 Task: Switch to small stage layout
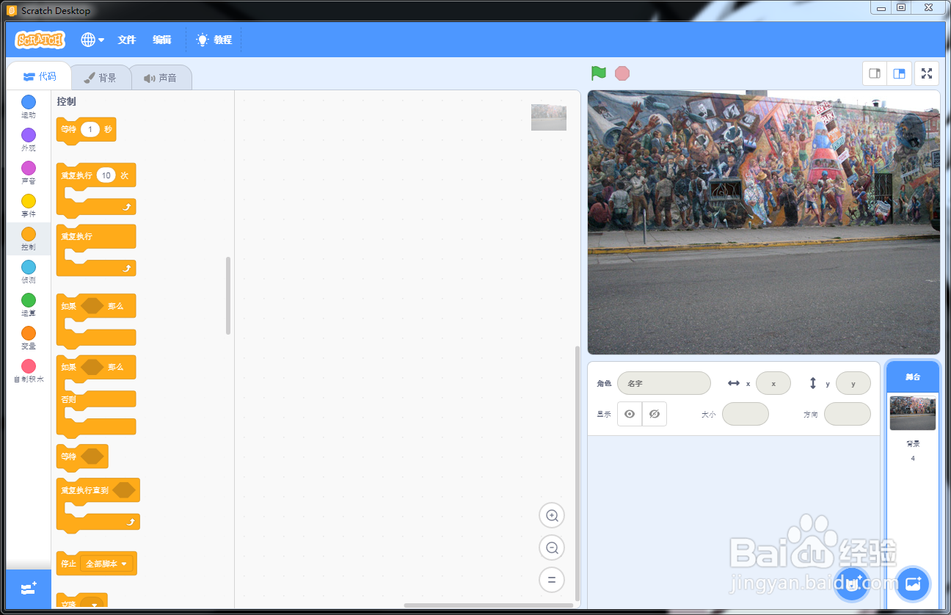point(875,73)
